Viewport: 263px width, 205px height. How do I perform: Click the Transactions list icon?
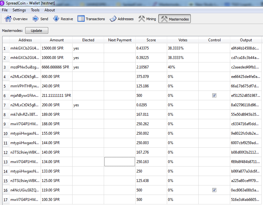tap(81, 19)
